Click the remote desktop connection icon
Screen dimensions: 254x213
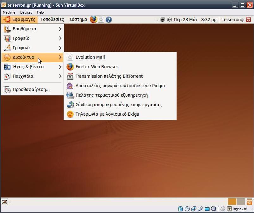[70, 105]
